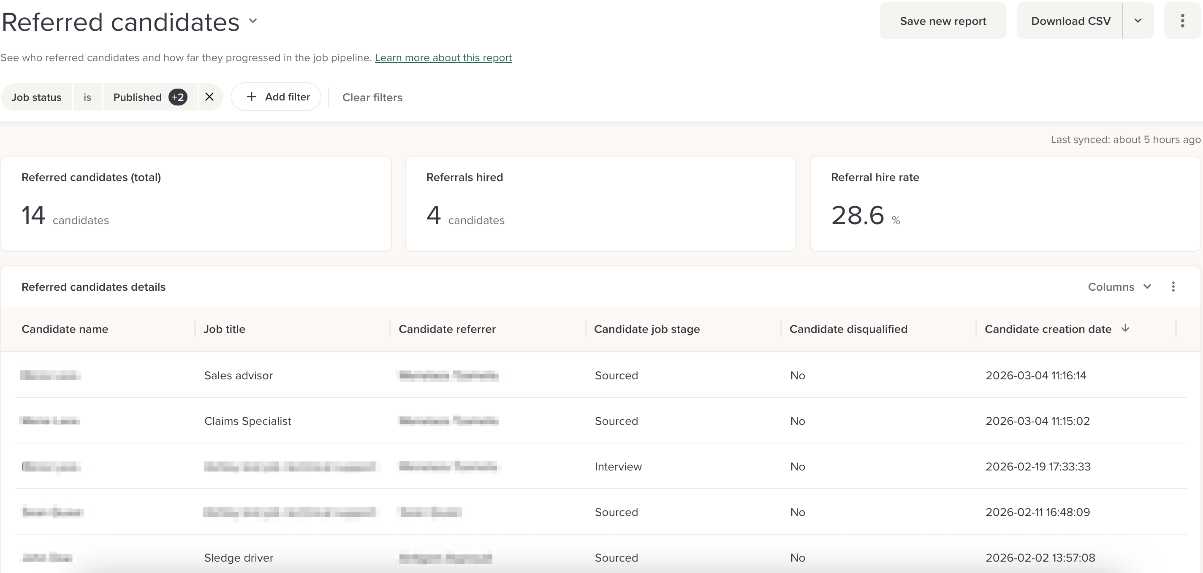Select the Claims Specialist row

[247, 421]
